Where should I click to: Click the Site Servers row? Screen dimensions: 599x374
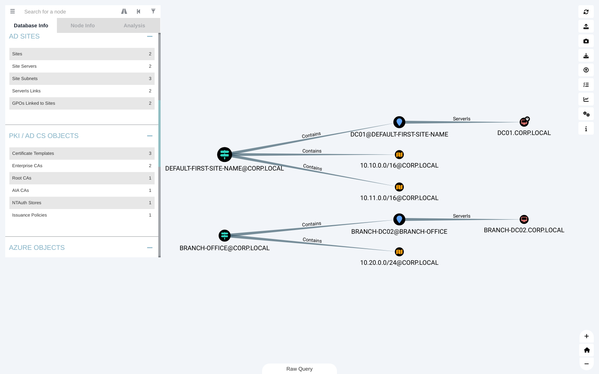(x=82, y=66)
